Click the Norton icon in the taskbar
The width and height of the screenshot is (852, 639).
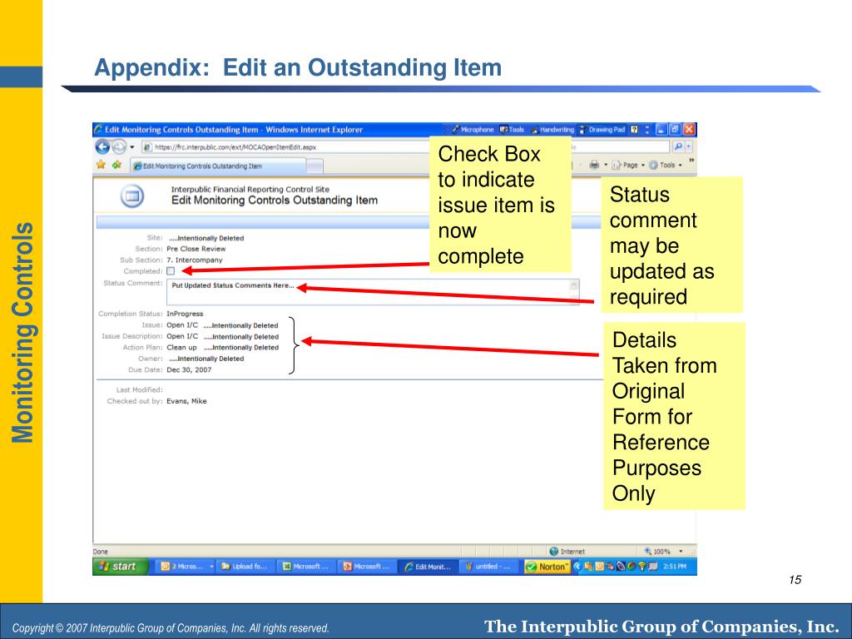pos(547,567)
